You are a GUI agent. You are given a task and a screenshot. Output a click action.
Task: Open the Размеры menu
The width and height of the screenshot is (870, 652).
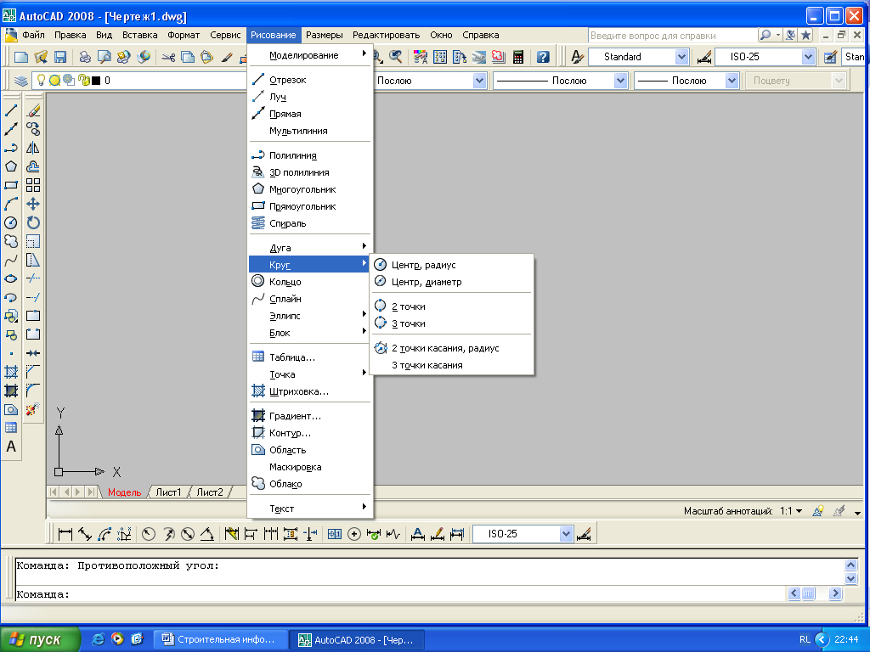click(x=324, y=35)
